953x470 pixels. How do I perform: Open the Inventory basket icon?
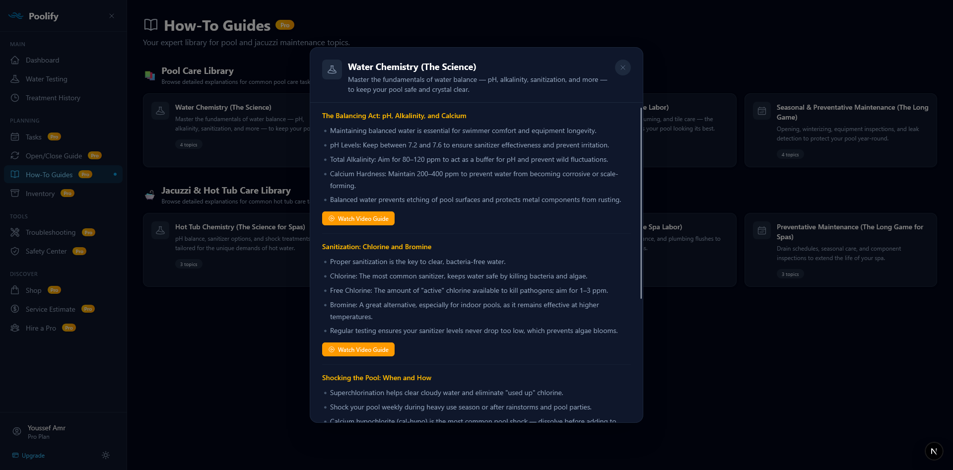(x=16, y=194)
